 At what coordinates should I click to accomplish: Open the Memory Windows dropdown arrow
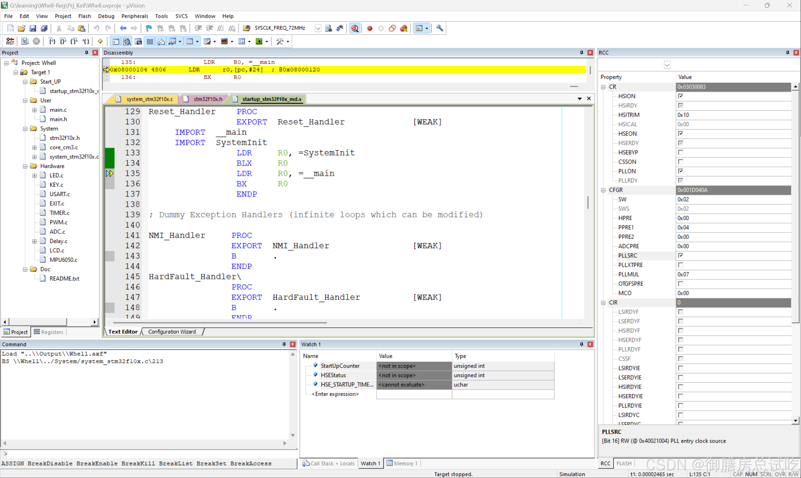197,41
